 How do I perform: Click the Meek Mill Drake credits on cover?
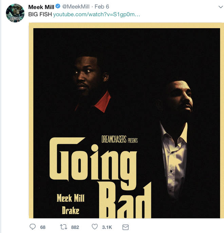point(71,204)
